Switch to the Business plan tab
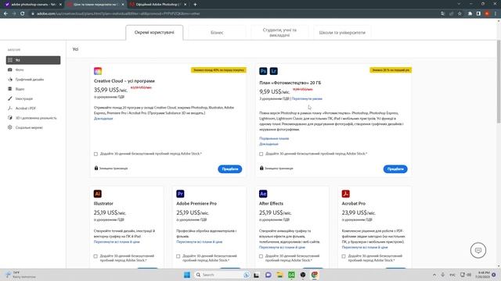Viewport: 501px width, 281px height. tap(217, 33)
